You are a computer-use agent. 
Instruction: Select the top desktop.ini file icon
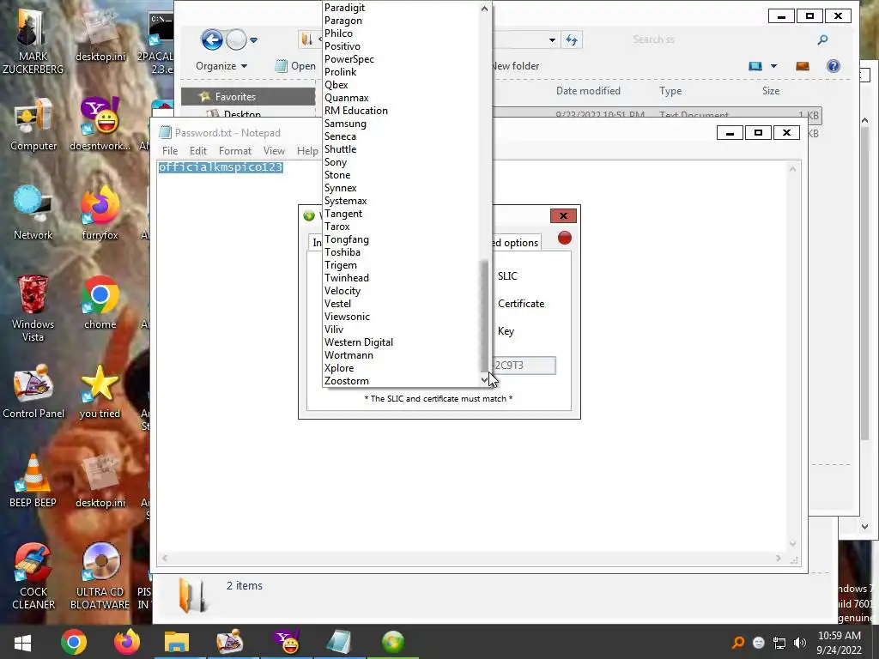(x=100, y=34)
